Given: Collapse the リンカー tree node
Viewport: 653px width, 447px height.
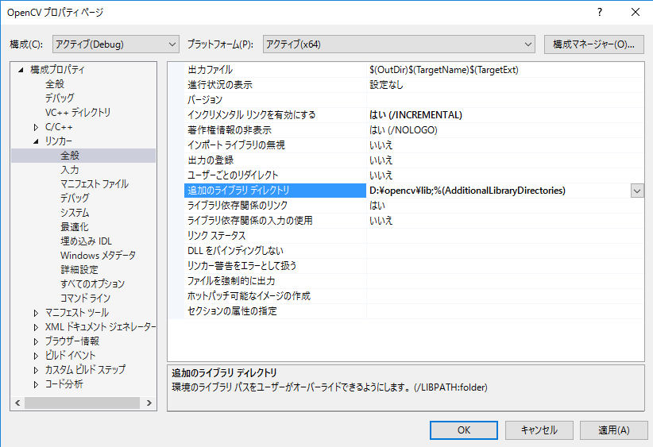Looking at the screenshot, I should click(36, 141).
